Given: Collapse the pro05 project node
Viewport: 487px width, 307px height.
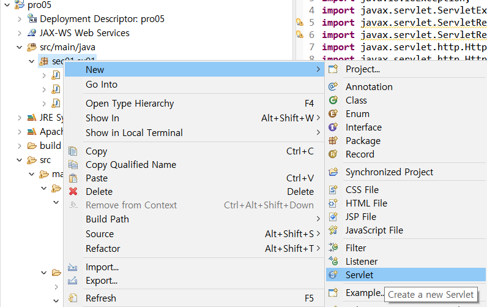Looking at the screenshot, I should pyautogui.click(x=7, y=5).
